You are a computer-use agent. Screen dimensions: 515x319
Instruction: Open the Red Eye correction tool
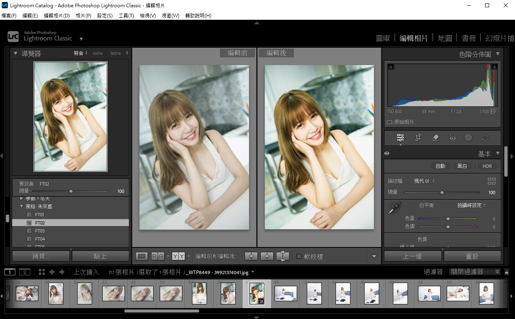click(x=452, y=137)
